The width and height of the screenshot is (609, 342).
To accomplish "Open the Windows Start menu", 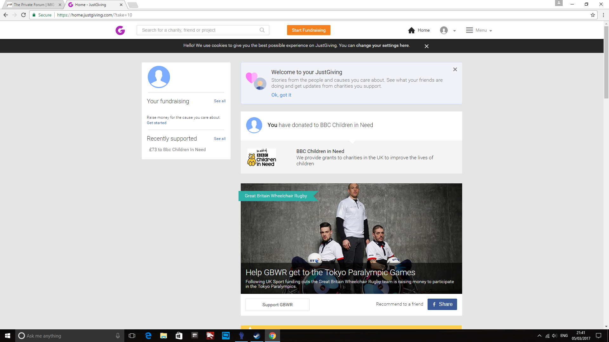I will (x=8, y=336).
